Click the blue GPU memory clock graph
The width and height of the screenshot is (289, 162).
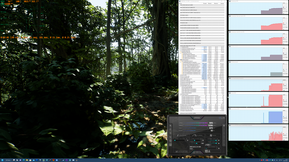(256, 117)
